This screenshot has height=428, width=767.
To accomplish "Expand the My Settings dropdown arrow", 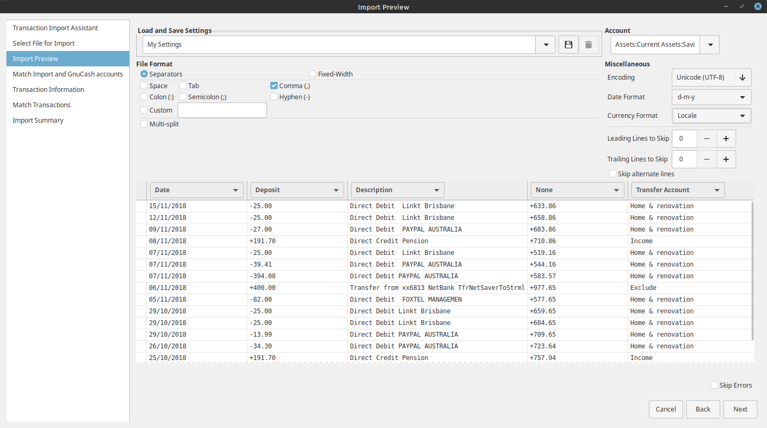I will click(546, 45).
